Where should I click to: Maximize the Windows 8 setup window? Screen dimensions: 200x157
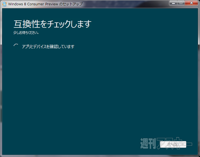click(x=181, y=3)
